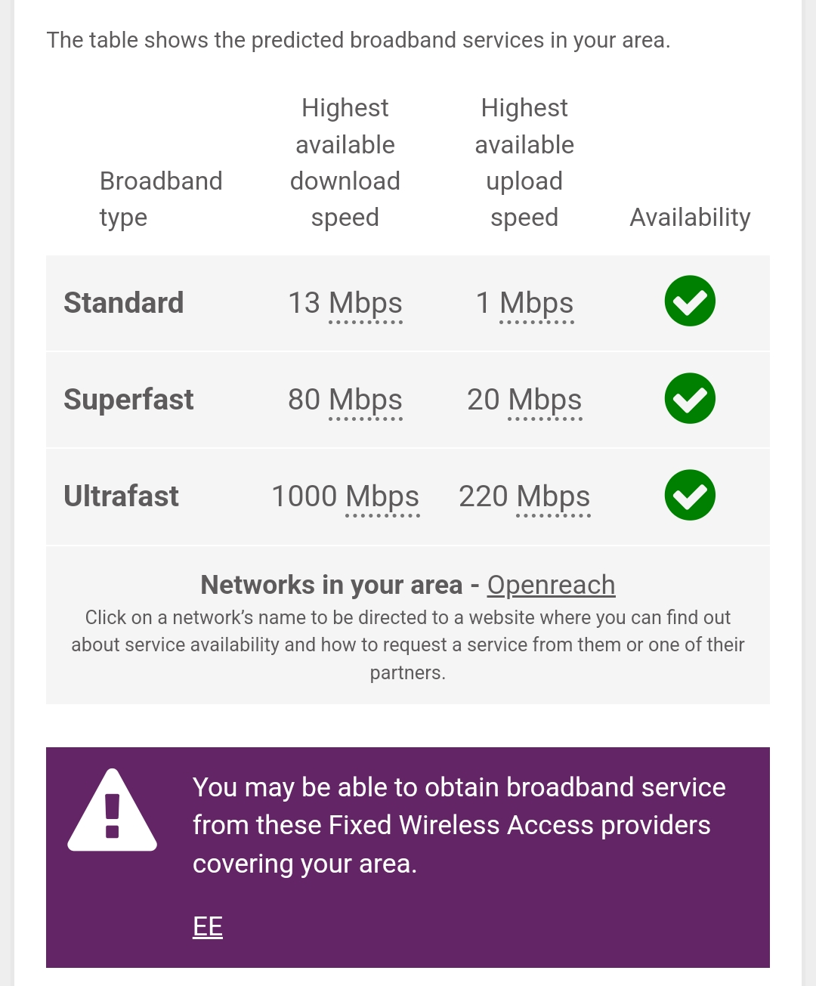Click the white warning triangle icon
The height and width of the screenshot is (986, 816).
coord(113,811)
